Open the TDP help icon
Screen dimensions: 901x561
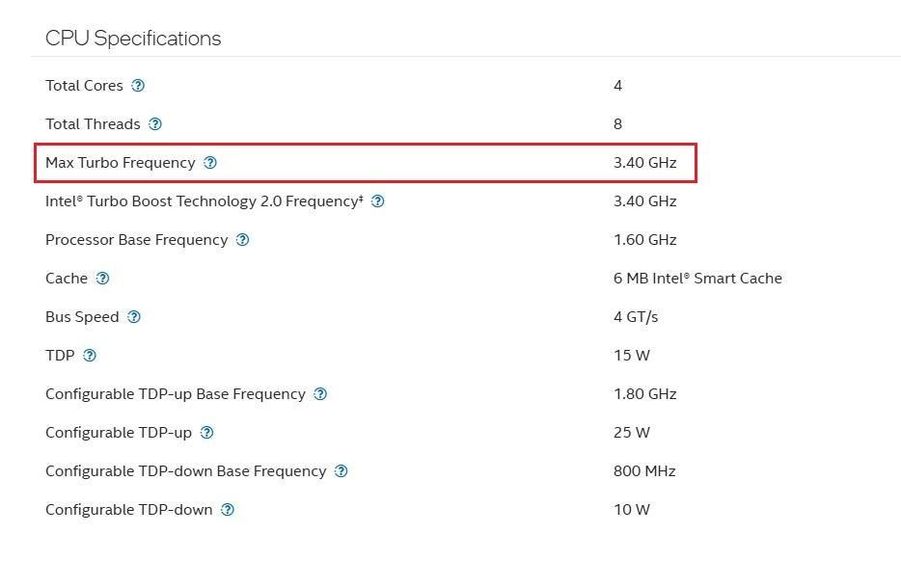[90, 356]
